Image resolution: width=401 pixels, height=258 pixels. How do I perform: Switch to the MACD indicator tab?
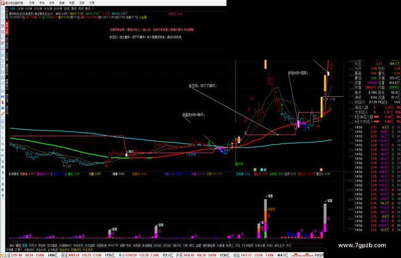[113, 245]
